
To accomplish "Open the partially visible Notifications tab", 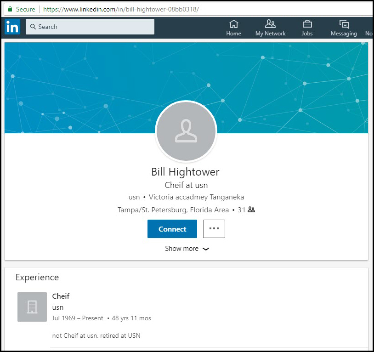I will (x=368, y=28).
